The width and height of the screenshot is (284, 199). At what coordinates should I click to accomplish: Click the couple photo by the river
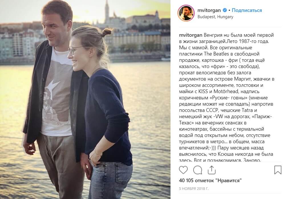click(85, 100)
